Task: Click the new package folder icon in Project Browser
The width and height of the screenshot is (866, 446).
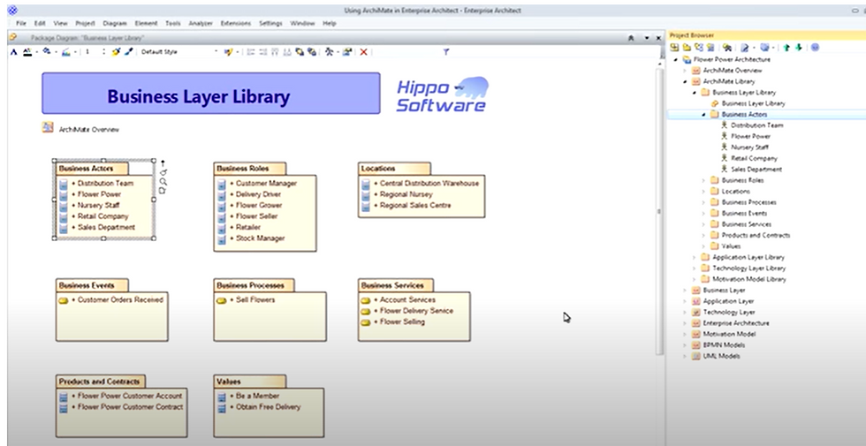Action: click(687, 48)
